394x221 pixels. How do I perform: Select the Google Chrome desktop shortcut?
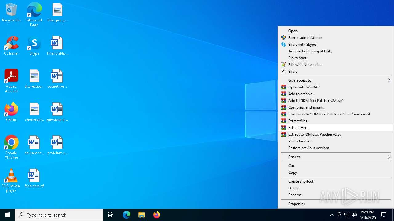(x=11, y=147)
